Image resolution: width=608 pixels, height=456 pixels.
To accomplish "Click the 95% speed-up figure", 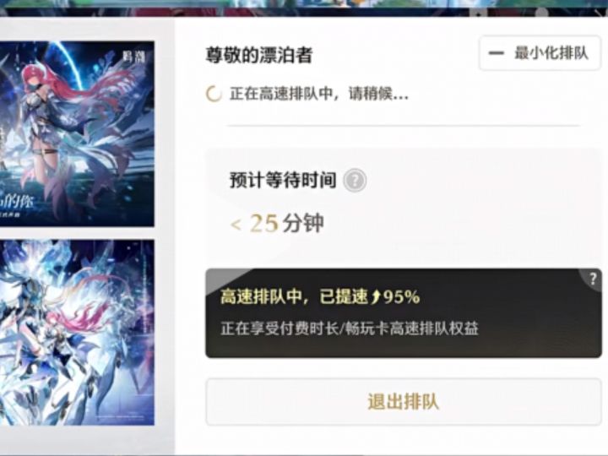I will point(402,297).
